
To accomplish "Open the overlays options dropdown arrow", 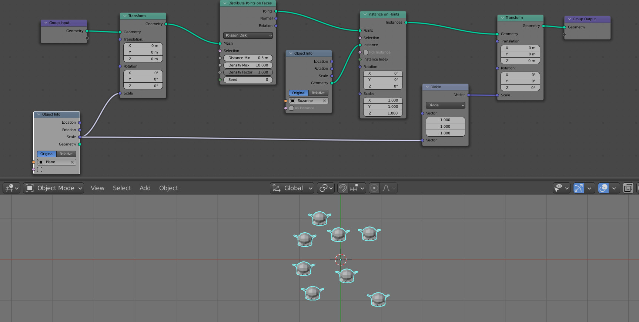I will tap(614, 188).
